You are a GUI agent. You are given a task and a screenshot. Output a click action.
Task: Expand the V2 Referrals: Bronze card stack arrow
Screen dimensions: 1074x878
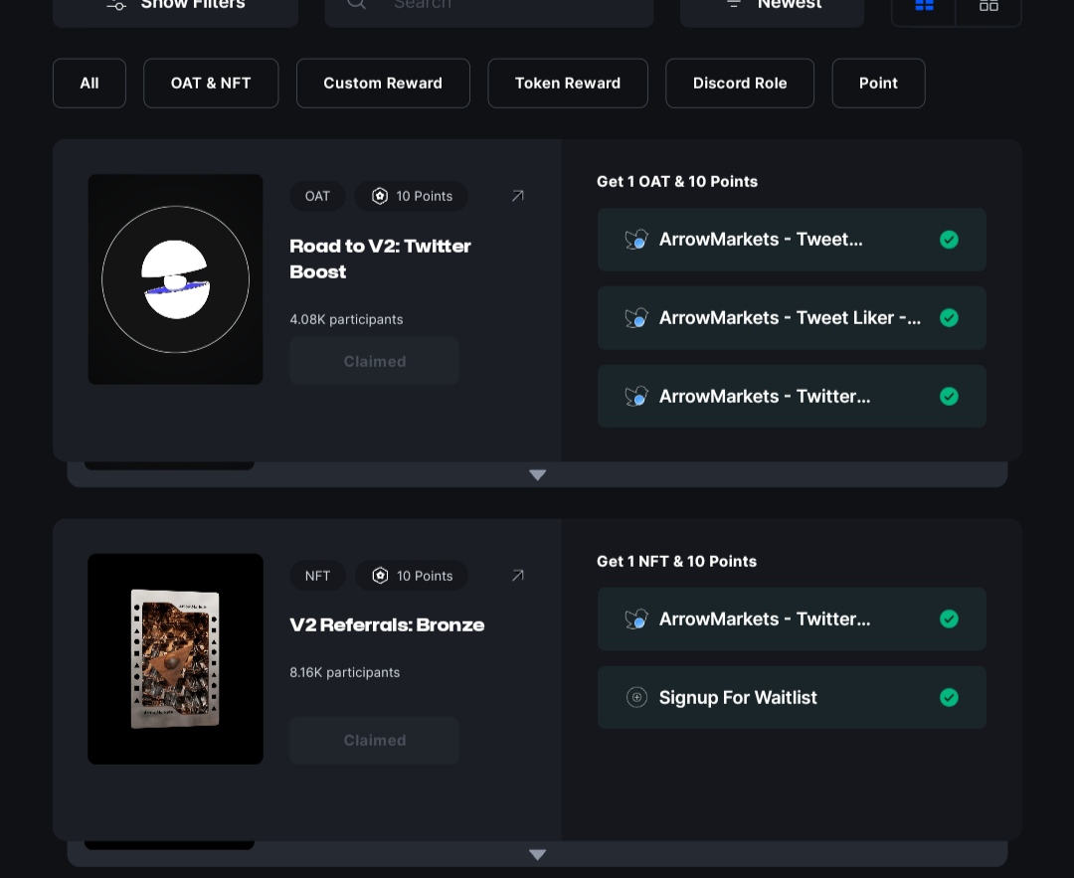(537, 855)
